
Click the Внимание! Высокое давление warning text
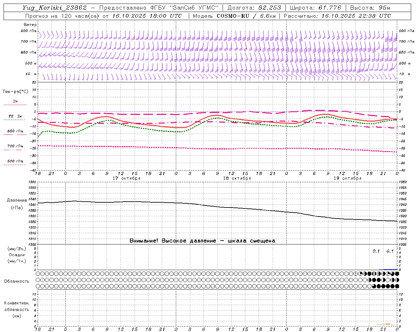202,241
